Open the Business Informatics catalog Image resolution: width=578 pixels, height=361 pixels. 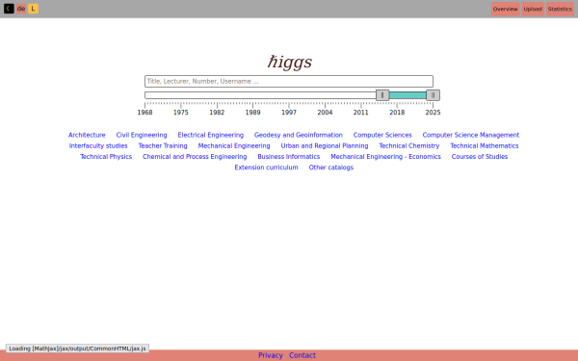click(x=289, y=157)
